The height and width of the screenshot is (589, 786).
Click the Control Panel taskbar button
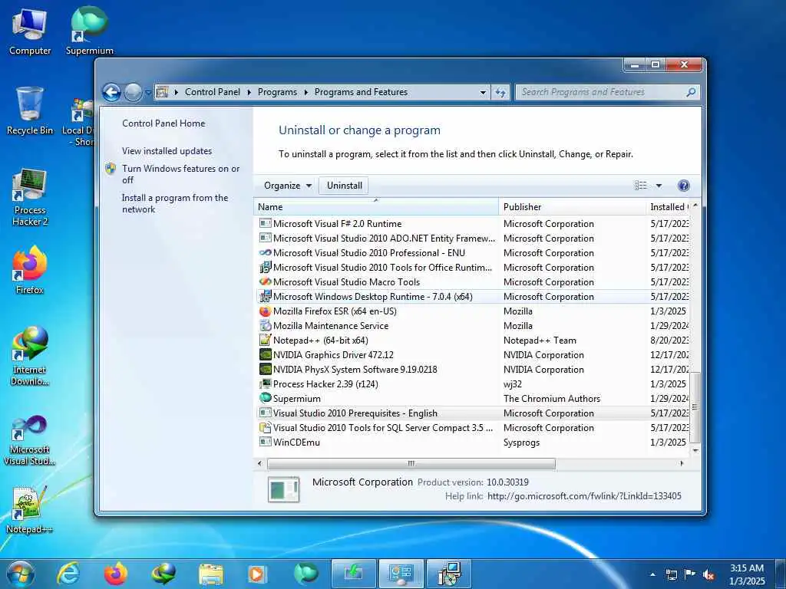click(401, 574)
